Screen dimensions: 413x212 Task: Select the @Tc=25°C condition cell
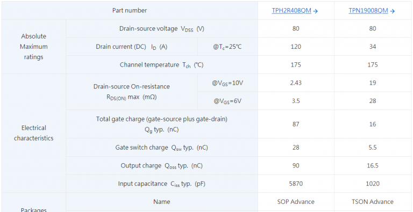point(227,47)
